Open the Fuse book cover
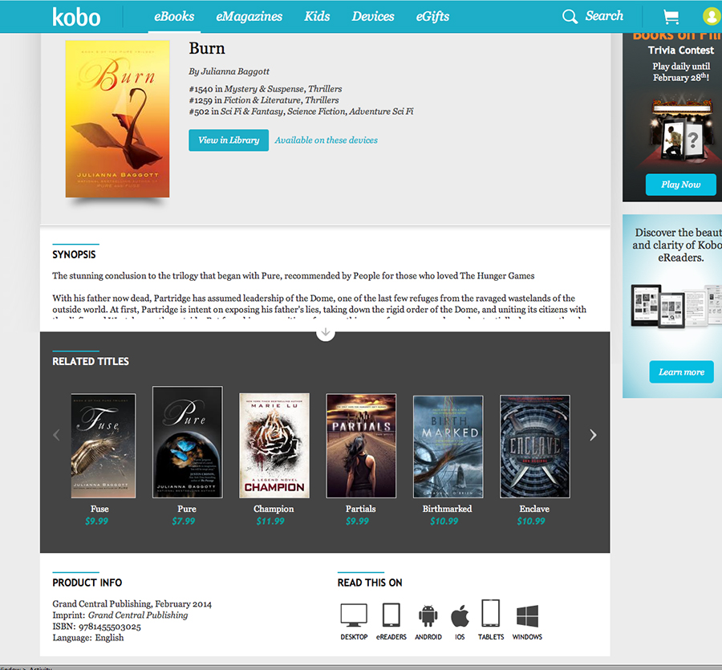 click(x=103, y=446)
